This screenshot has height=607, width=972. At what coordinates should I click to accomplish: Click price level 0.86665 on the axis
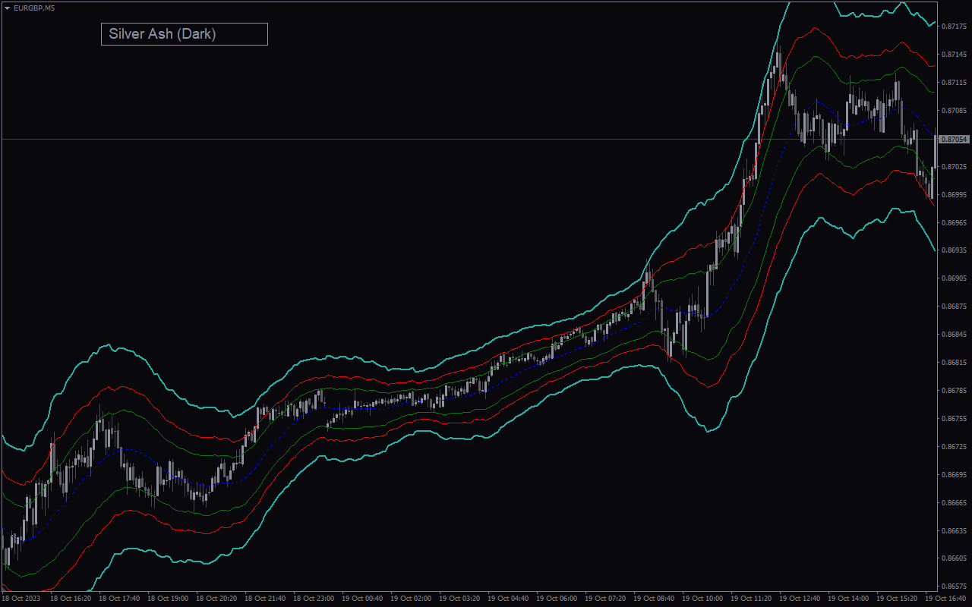(954, 503)
